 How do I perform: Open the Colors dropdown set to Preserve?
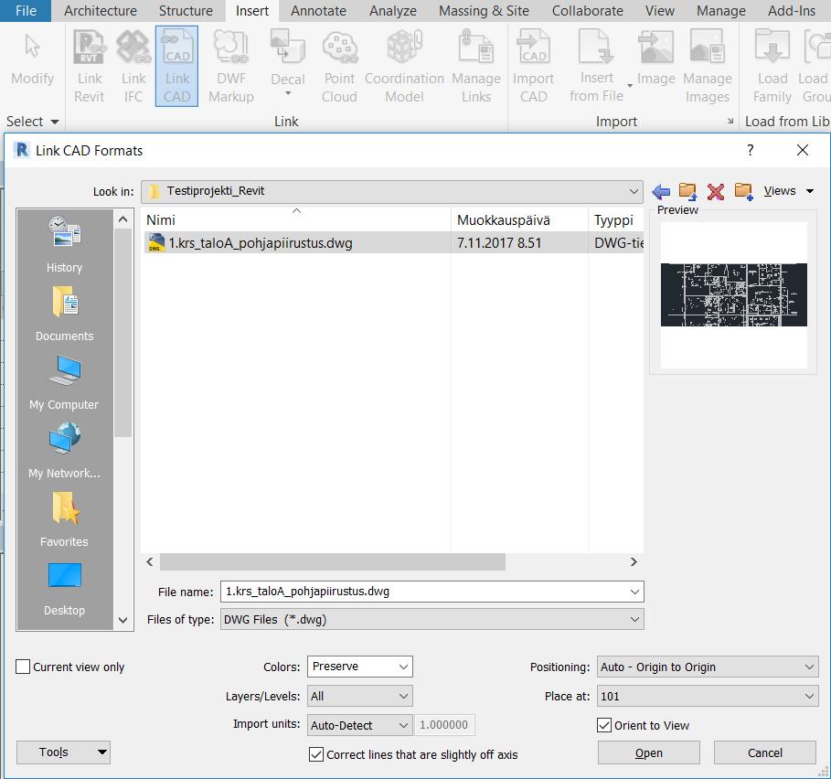360,667
